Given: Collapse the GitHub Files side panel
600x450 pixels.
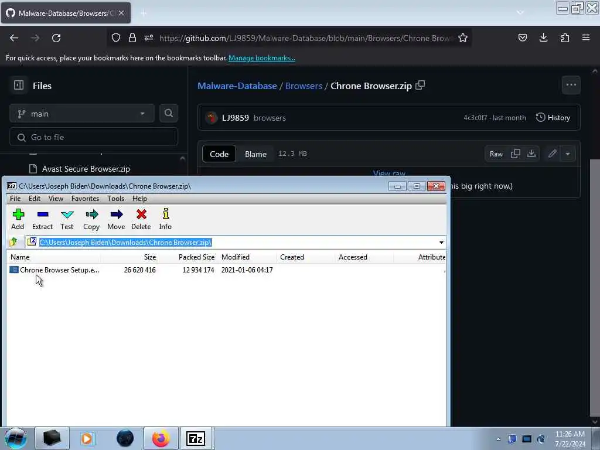Looking at the screenshot, I should [19, 85].
